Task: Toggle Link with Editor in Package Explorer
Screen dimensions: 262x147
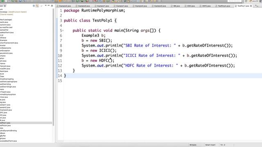Action: 37,6
